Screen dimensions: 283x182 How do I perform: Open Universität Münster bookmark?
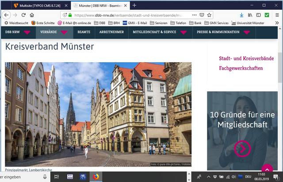pos(248,23)
